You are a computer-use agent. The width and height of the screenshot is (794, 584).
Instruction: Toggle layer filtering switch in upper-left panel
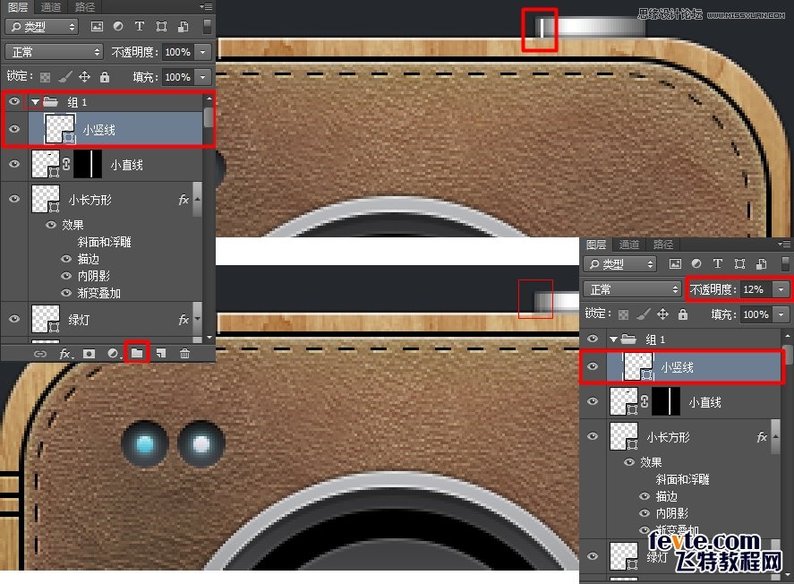[207, 26]
